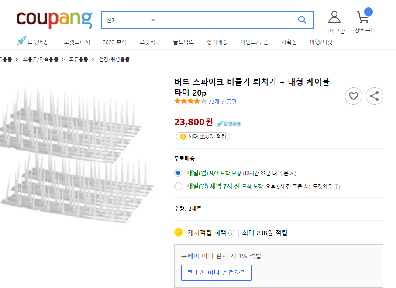Open 이벤트/쿠폰 menu item
This screenshot has width=396, height=288.
(x=254, y=42)
